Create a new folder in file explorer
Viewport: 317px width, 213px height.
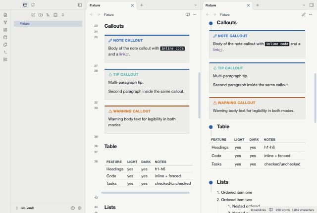tap(41, 15)
